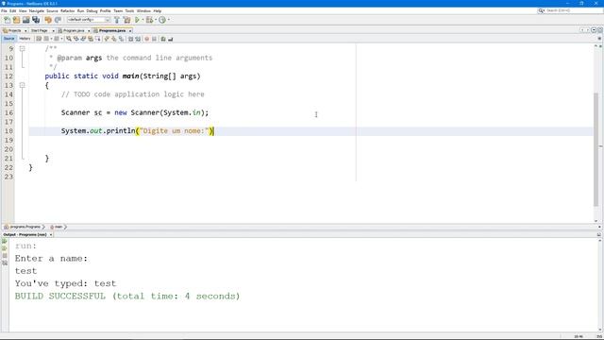Switch to the Start Page tab

40,30
